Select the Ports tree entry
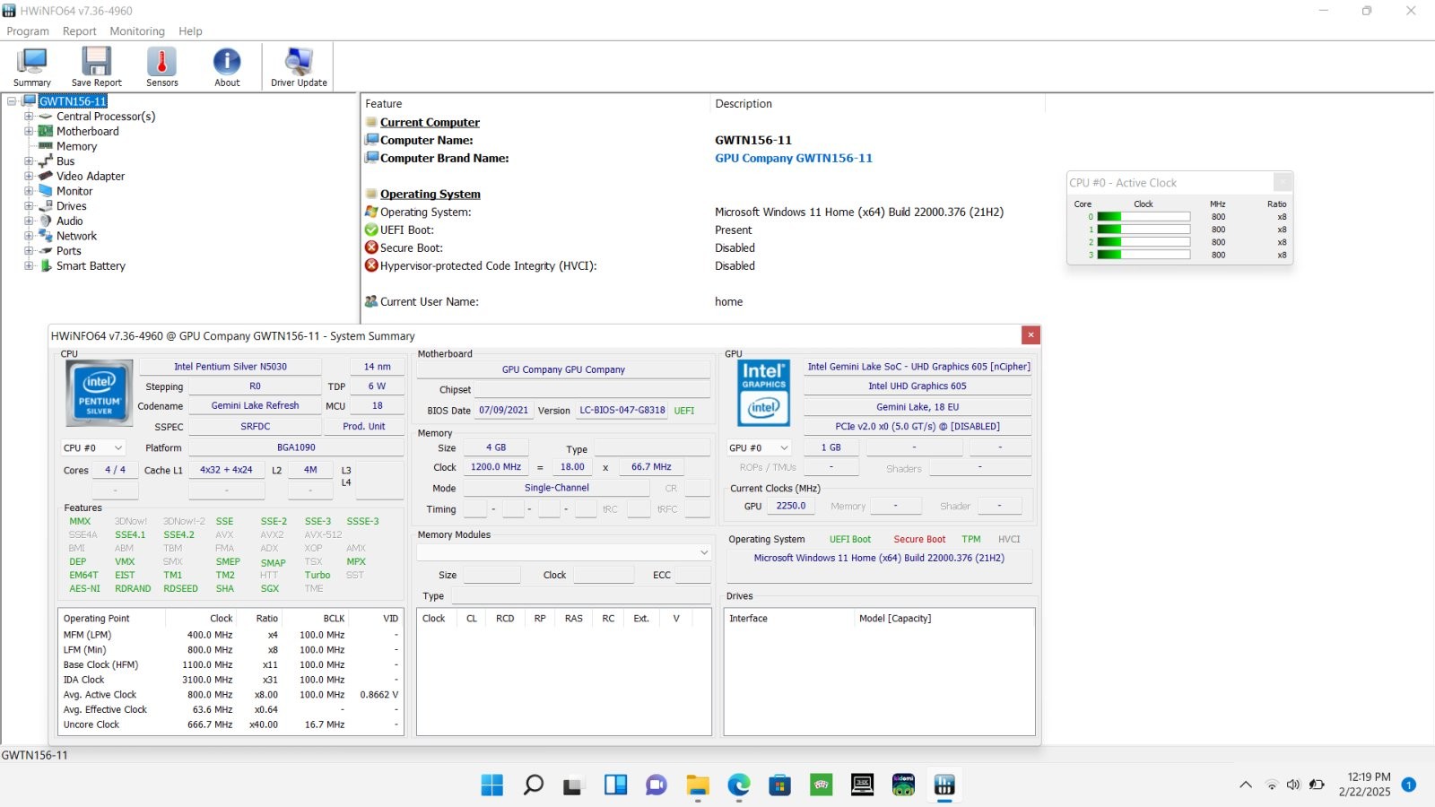 [x=68, y=251]
